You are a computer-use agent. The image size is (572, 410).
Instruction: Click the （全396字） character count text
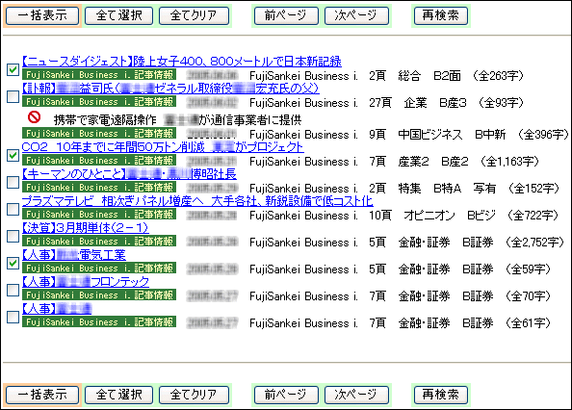(x=543, y=135)
